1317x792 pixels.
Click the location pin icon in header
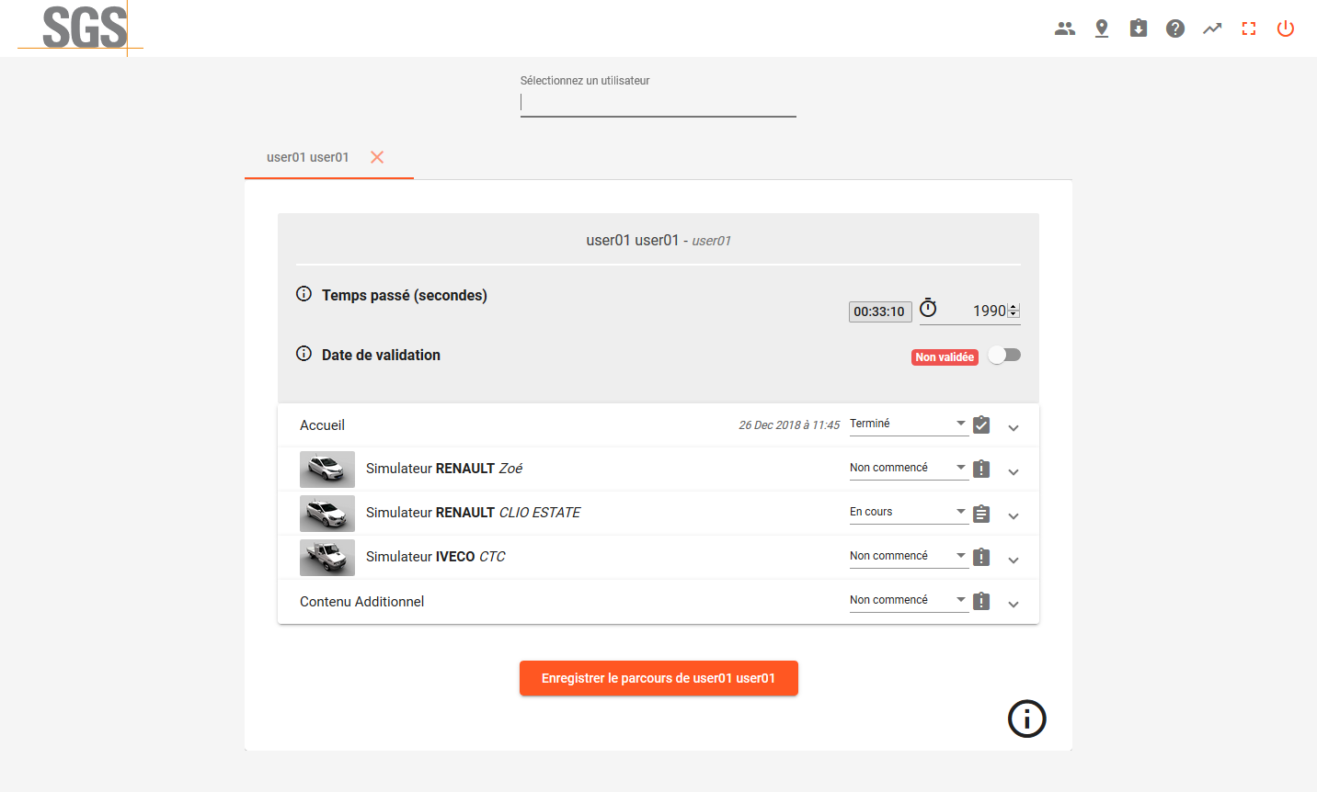click(1102, 28)
